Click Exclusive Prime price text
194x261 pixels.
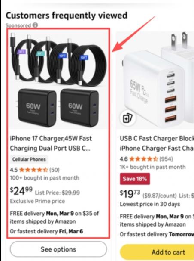pyautogui.click(x=37, y=201)
